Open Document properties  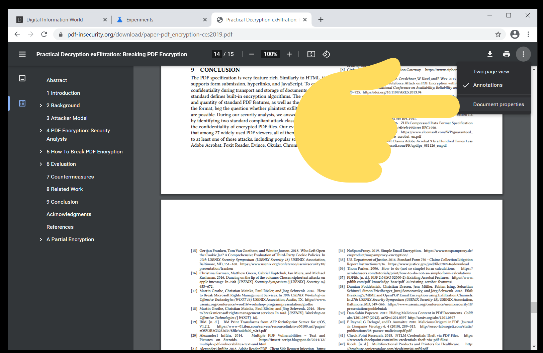(x=498, y=104)
